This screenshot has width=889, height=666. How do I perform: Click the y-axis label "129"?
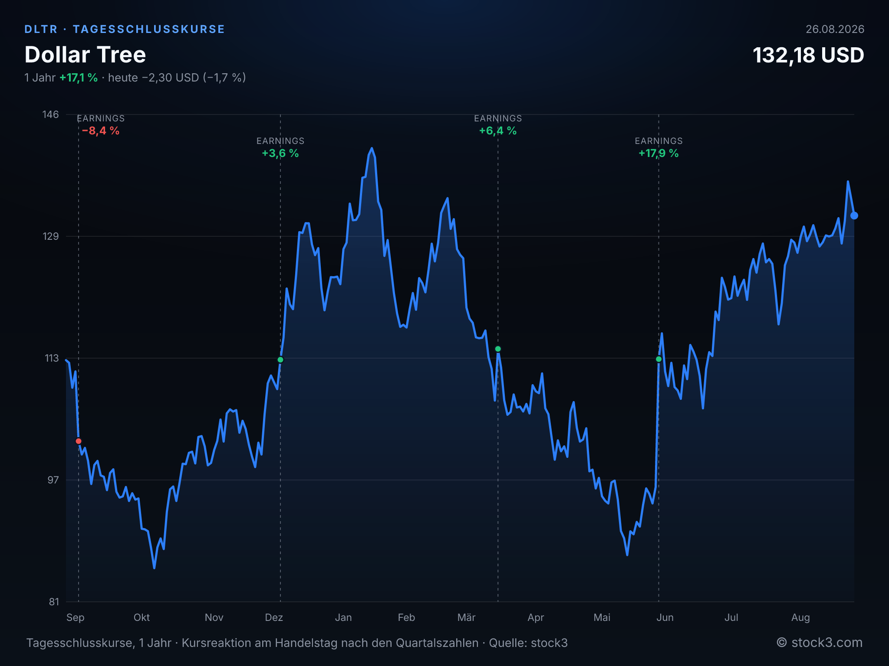pyautogui.click(x=50, y=236)
